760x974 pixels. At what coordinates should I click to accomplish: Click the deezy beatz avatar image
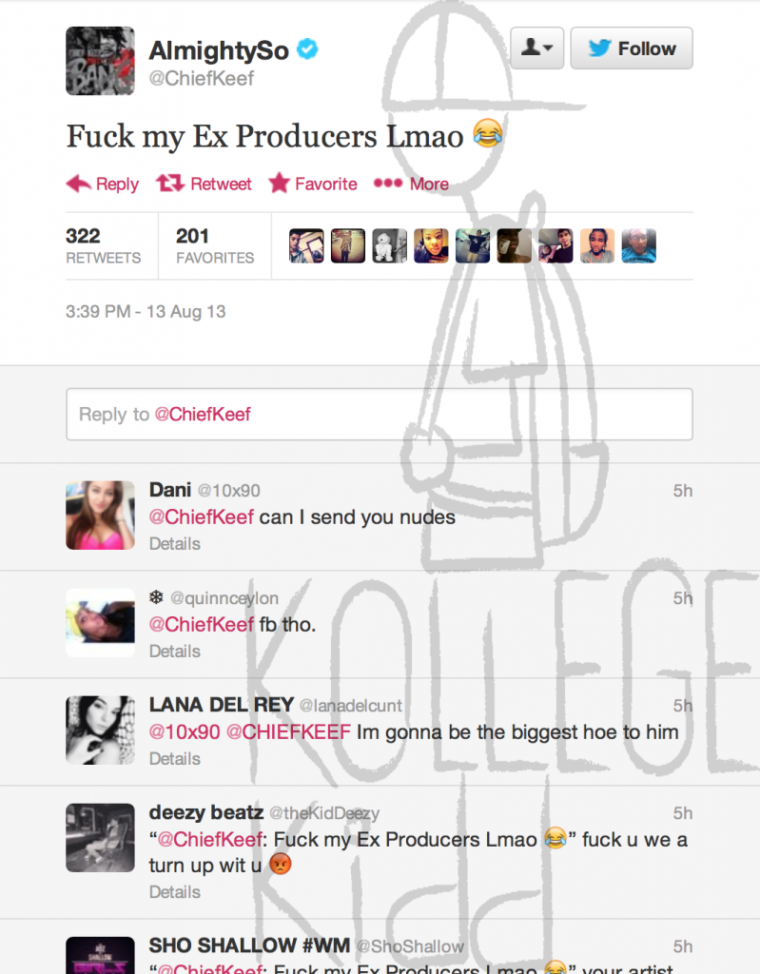coord(100,837)
